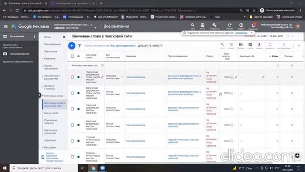Expand the Настройки nav section
This screenshot has height=172, width=305.
click(x=42, y=148)
